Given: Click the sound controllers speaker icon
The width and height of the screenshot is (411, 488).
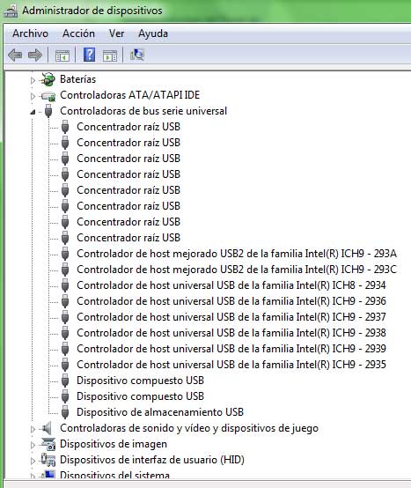Looking at the screenshot, I should click(47, 429).
